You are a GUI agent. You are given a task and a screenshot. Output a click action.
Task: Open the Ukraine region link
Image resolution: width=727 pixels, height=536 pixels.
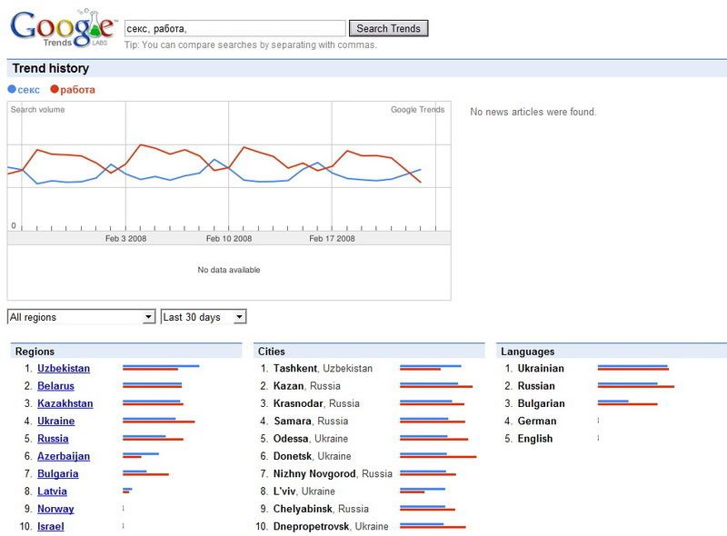55,422
